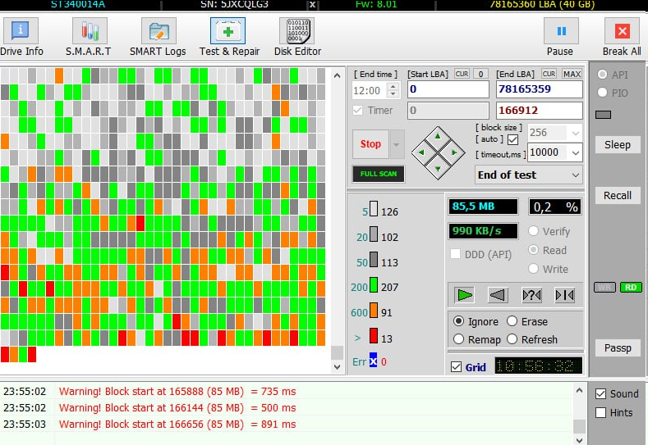Click the green 200 ms legend swatch
Image resolution: width=648 pixels, height=445 pixels.
point(374,285)
